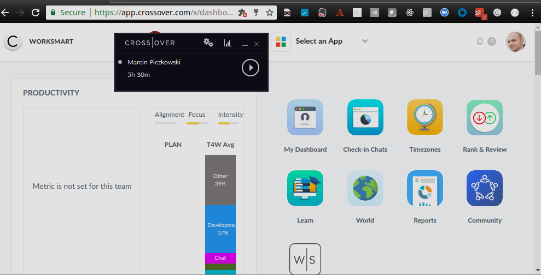Open the My Dashboard app icon

click(x=305, y=117)
